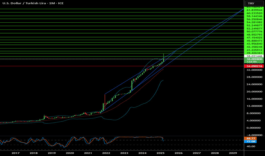Click the orange 88.77 stochastic value label
This screenshot has height=156, width=265.
(x=250, y=138)
